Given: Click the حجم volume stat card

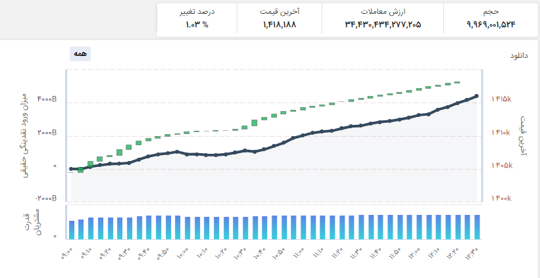Looking at the screenshot, I should [491, 18].
